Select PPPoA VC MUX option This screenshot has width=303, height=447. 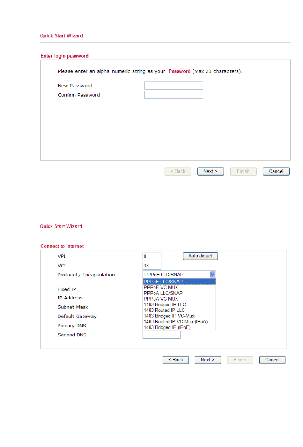tap(179, 299)
